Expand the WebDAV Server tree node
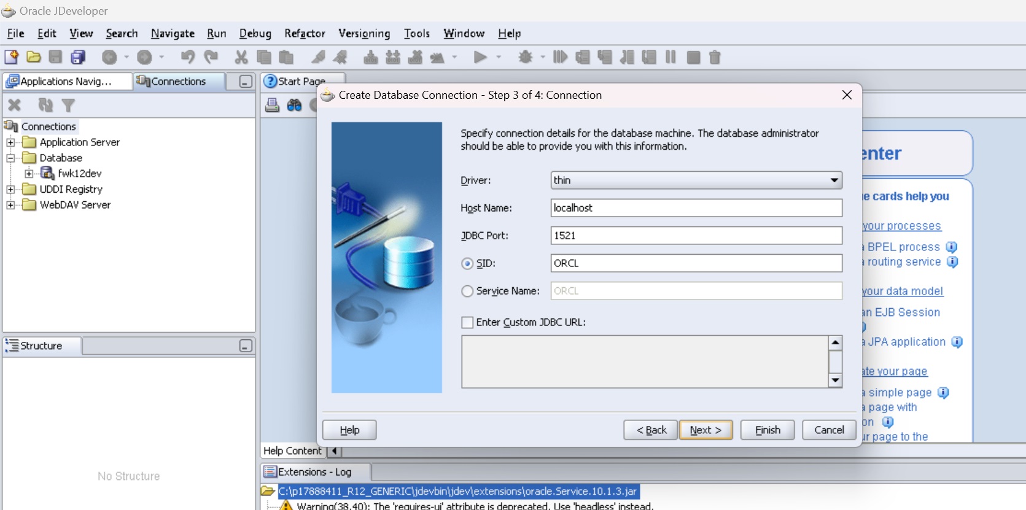 click(x=10, y=205)
